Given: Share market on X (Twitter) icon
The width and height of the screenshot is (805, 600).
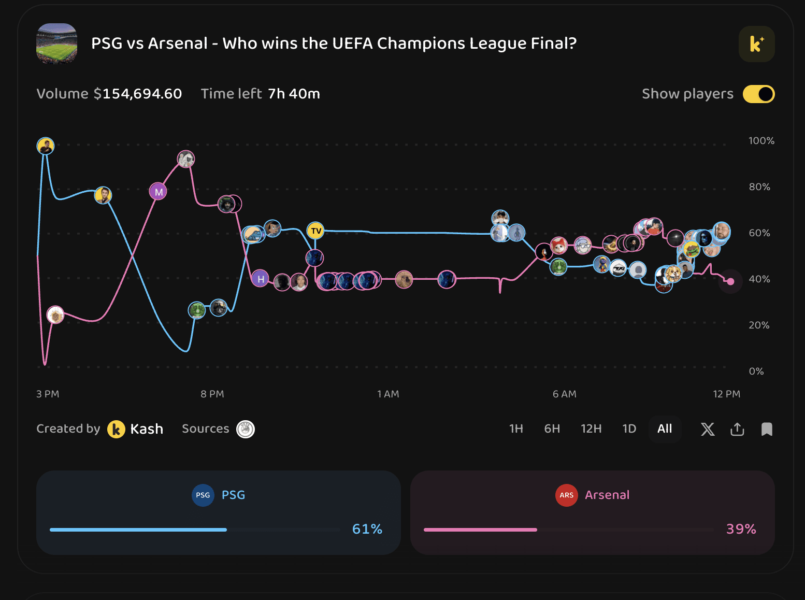Looking at the screenshot, I should pos(708,429).
